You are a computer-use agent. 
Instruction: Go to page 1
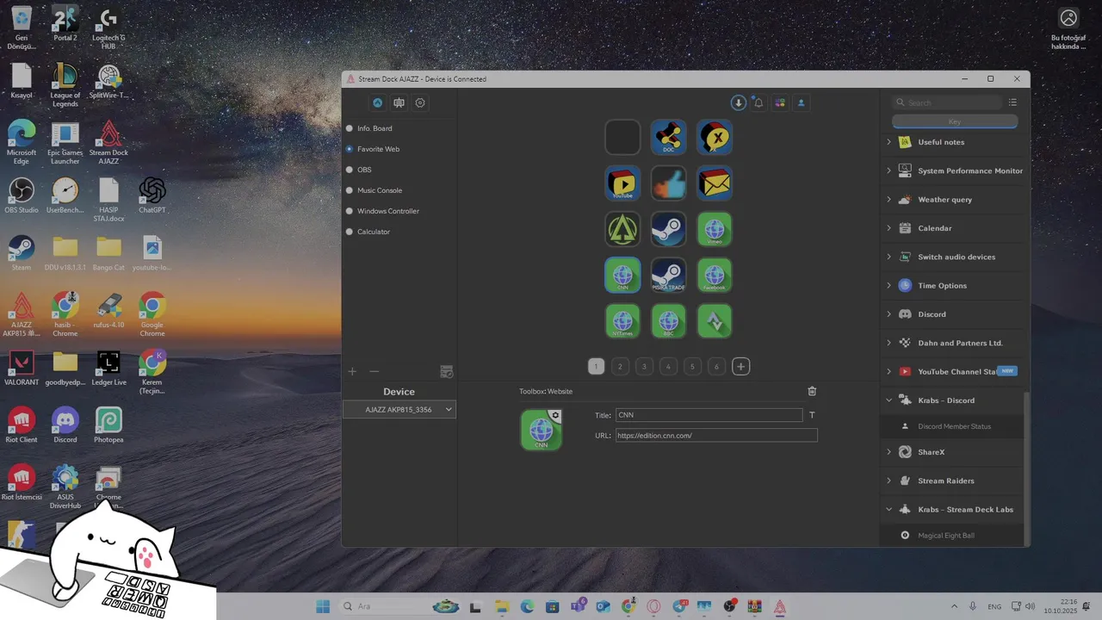point(596,367)
